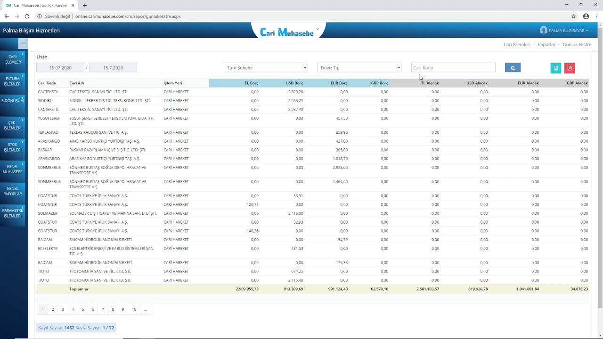Open the PALMA BİLGİSAYAR user menu
The height and width of the screenshot is (339, 603).
564,30
